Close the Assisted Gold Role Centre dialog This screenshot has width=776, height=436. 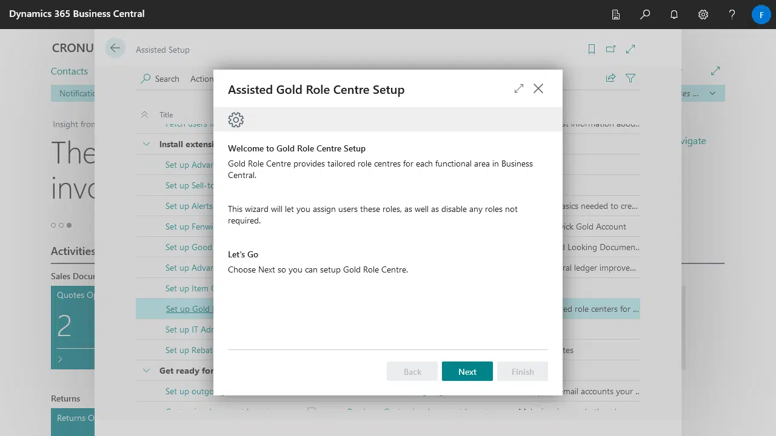(538, 89)
